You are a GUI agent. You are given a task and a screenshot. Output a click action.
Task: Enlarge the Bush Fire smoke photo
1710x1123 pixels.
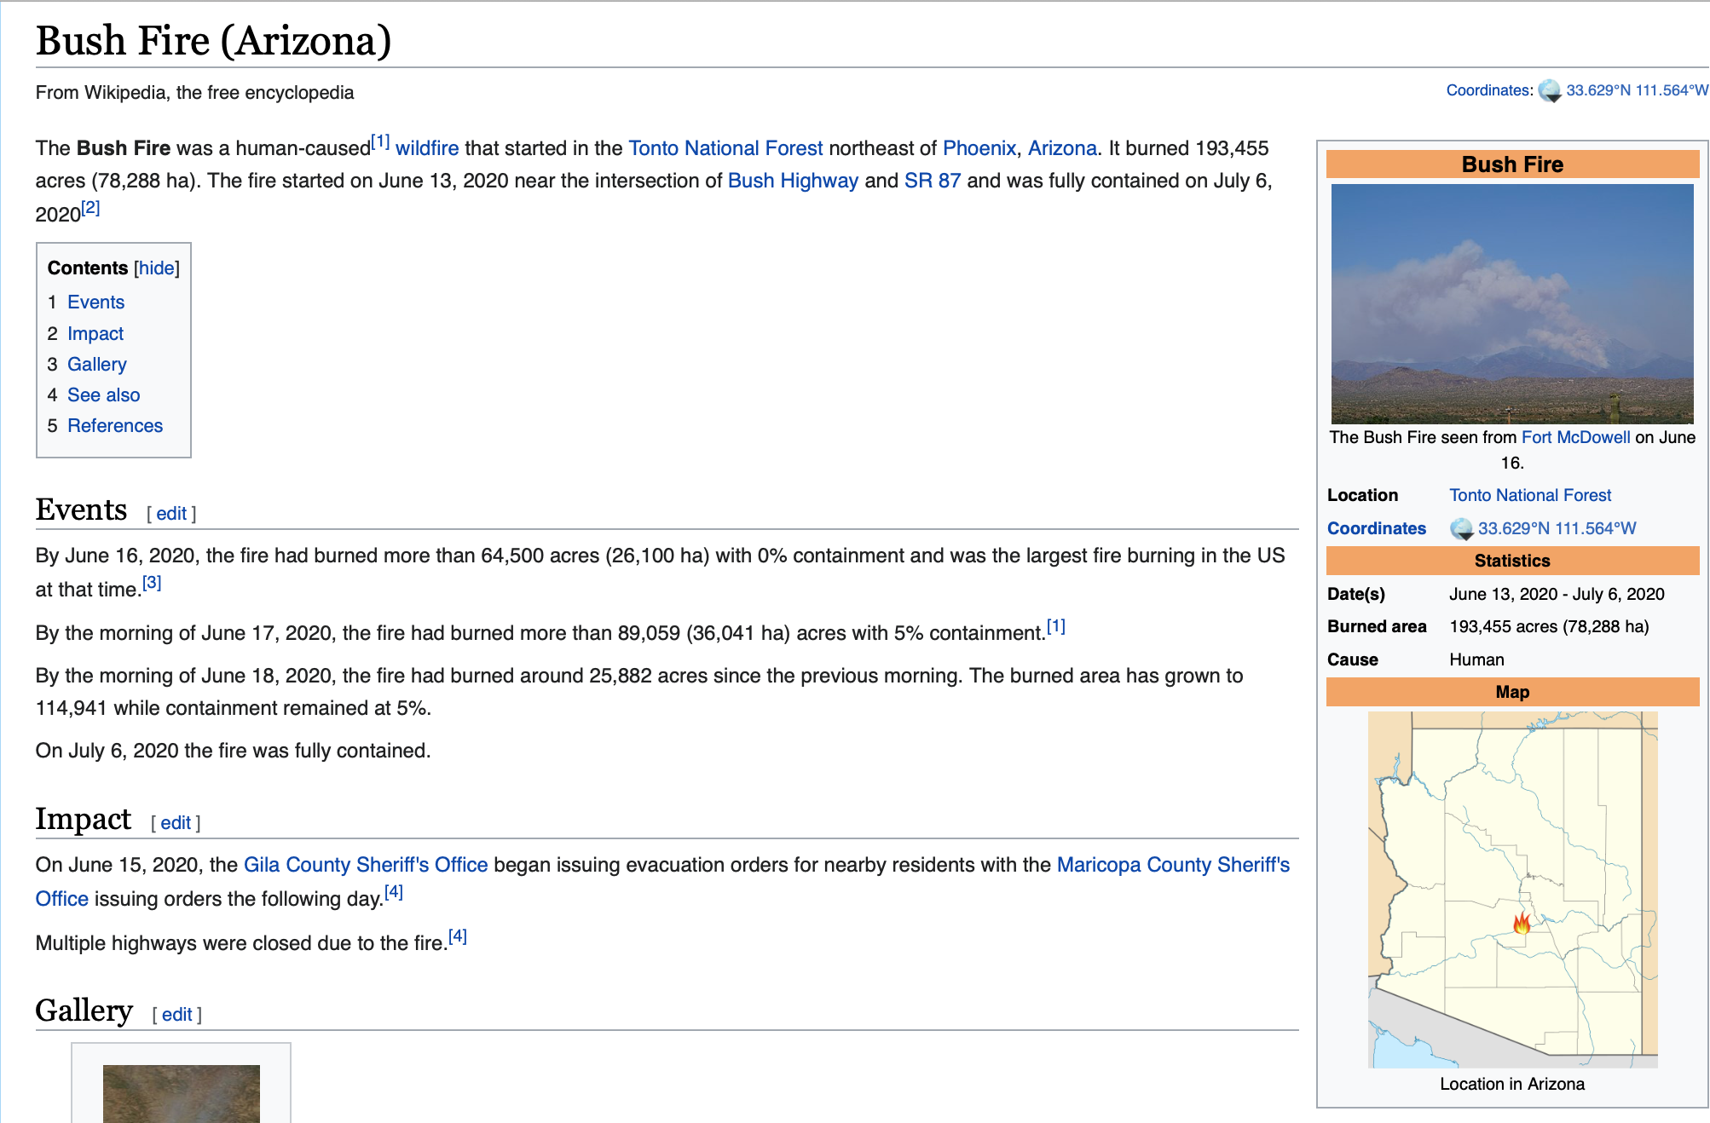(x=1511, y=303)
